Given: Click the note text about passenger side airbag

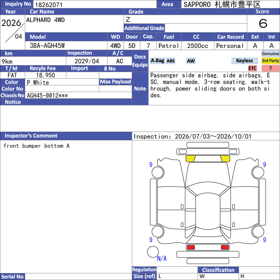Looking at the screenshot, I should (x=210, y=85).
